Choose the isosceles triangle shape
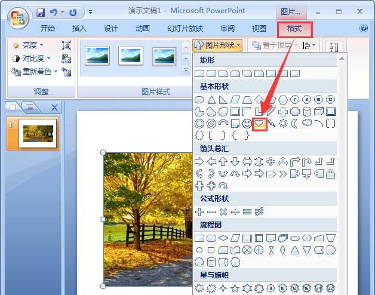The width and height of the screenshot is (375, 295). [211, 100]
